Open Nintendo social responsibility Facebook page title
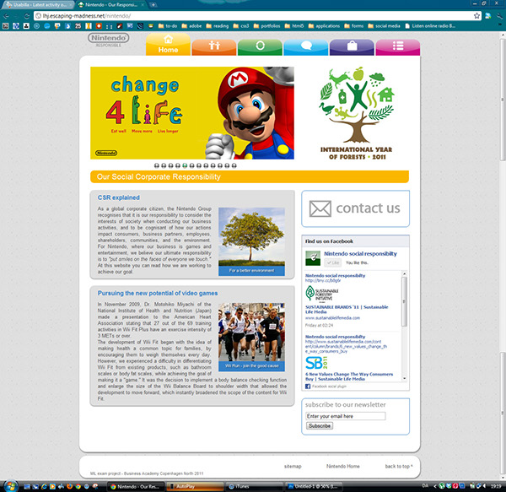Image resolution: width=506 pixels, height=492 pixels. (360, 254)
